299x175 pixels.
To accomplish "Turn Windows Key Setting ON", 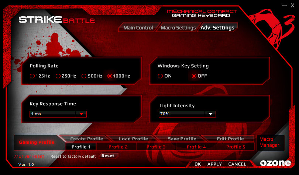I will click(x=160, y=76).
